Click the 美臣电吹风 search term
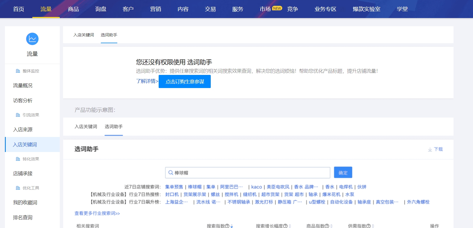The image size is (473, 228). click(x=278, y=187)
